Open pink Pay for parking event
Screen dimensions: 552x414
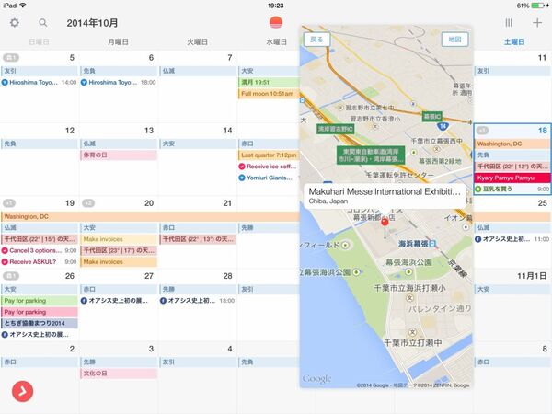(39, 312)
